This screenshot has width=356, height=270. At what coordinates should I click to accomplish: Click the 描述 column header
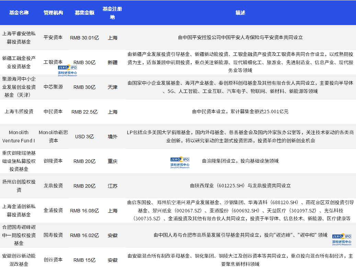coord(240,13)
